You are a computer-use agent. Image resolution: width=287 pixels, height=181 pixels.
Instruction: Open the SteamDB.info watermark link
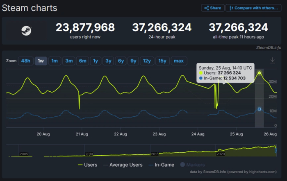[x=269, y=48]
